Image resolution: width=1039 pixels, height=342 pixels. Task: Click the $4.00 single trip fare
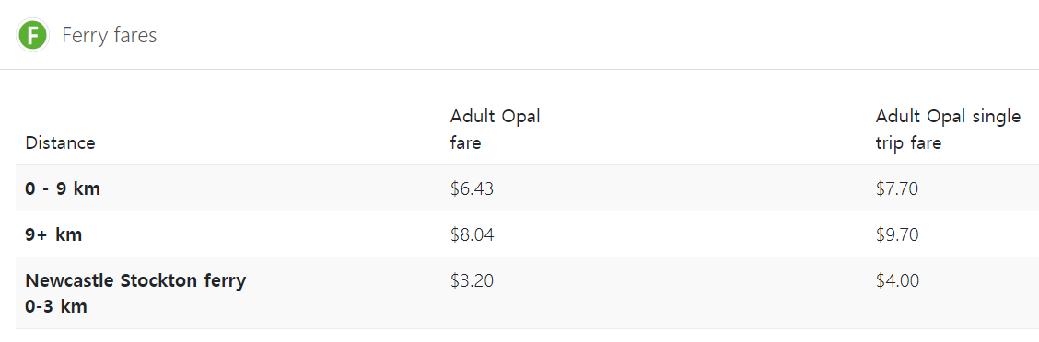click(897, 281)
